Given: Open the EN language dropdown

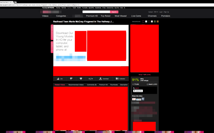Looking at the screenshot, I should (156, 12).
